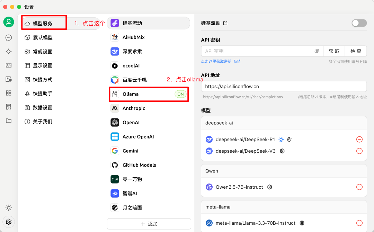This screenshot has width=374, height=232.
Task: Click the green ON badge on Ollama
Action: coord(180,94)
